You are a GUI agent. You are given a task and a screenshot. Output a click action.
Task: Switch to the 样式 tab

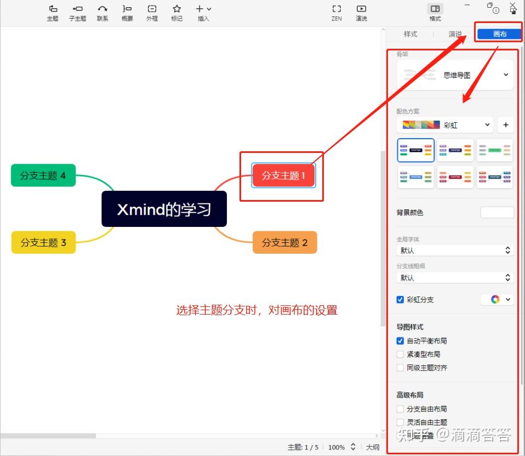tap(410, 33)
